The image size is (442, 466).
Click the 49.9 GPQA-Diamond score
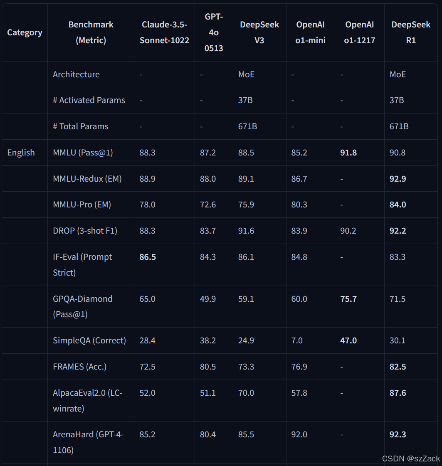[208, 298]
